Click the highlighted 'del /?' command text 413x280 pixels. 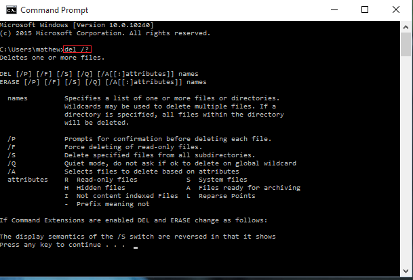coord(76,49)
